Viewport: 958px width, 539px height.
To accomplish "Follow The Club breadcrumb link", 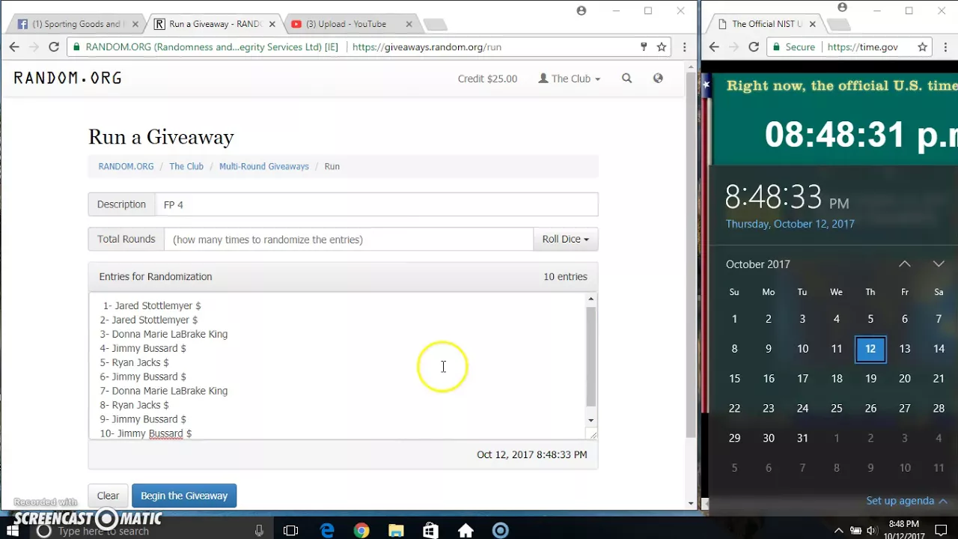I will (x=186, y=166).
